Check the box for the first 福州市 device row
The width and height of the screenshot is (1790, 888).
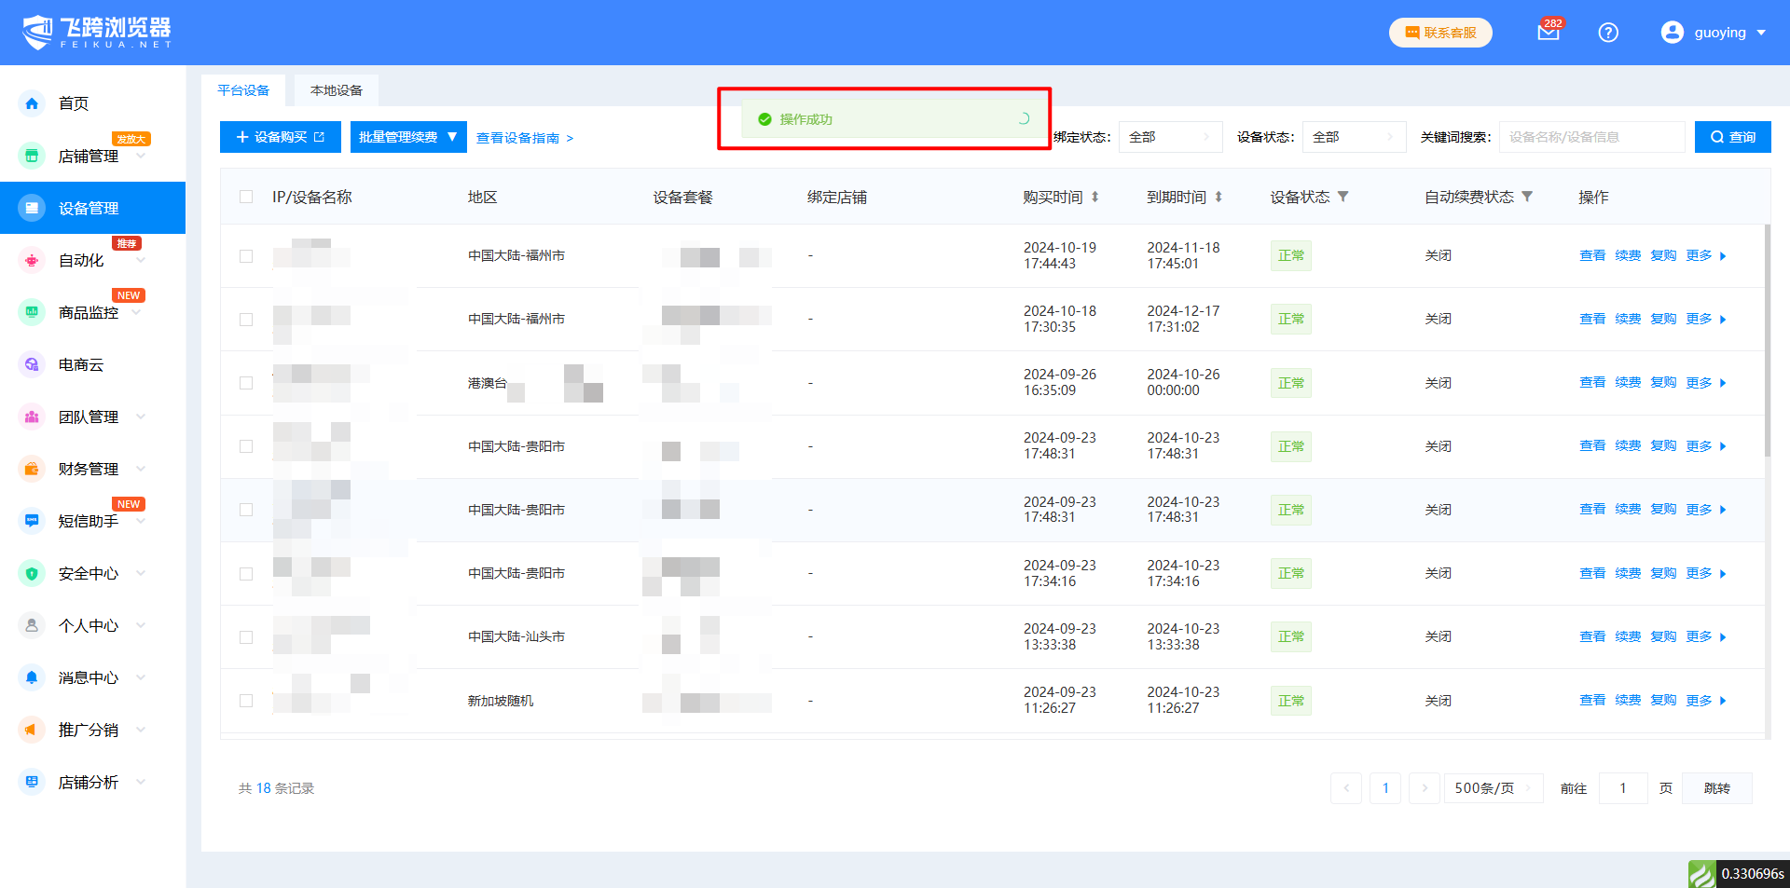pyautogui.click(x=246, y=256)
